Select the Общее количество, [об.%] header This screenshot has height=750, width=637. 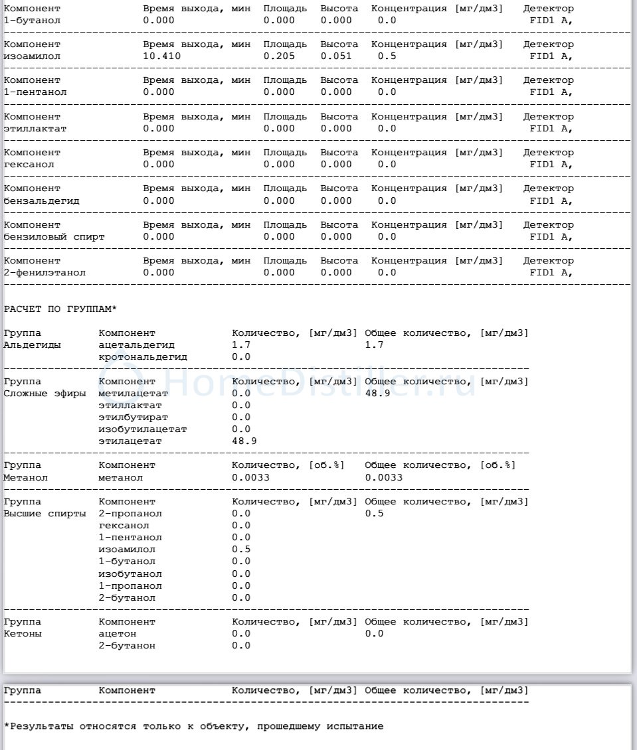click(x=440, y=465)
